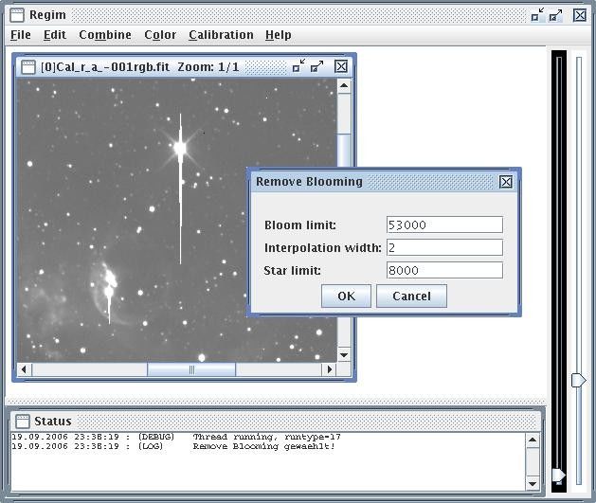Click the image horizontal scrollbar thumb
Viewport: 596px width, 503px height.
191,369
